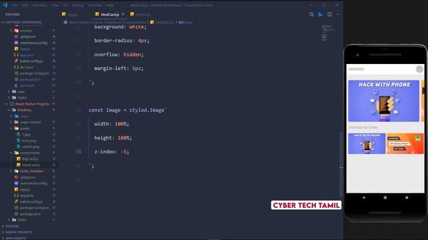This screenshot has height=240, width=428.
Task: Close the MedCard.js tab with its X
Action: [x=123, y=15]
